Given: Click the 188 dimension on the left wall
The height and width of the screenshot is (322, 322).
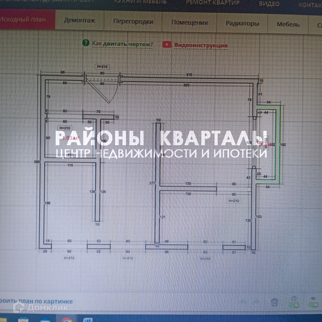Looking at the screenshot, I should [x=47, y=203].
